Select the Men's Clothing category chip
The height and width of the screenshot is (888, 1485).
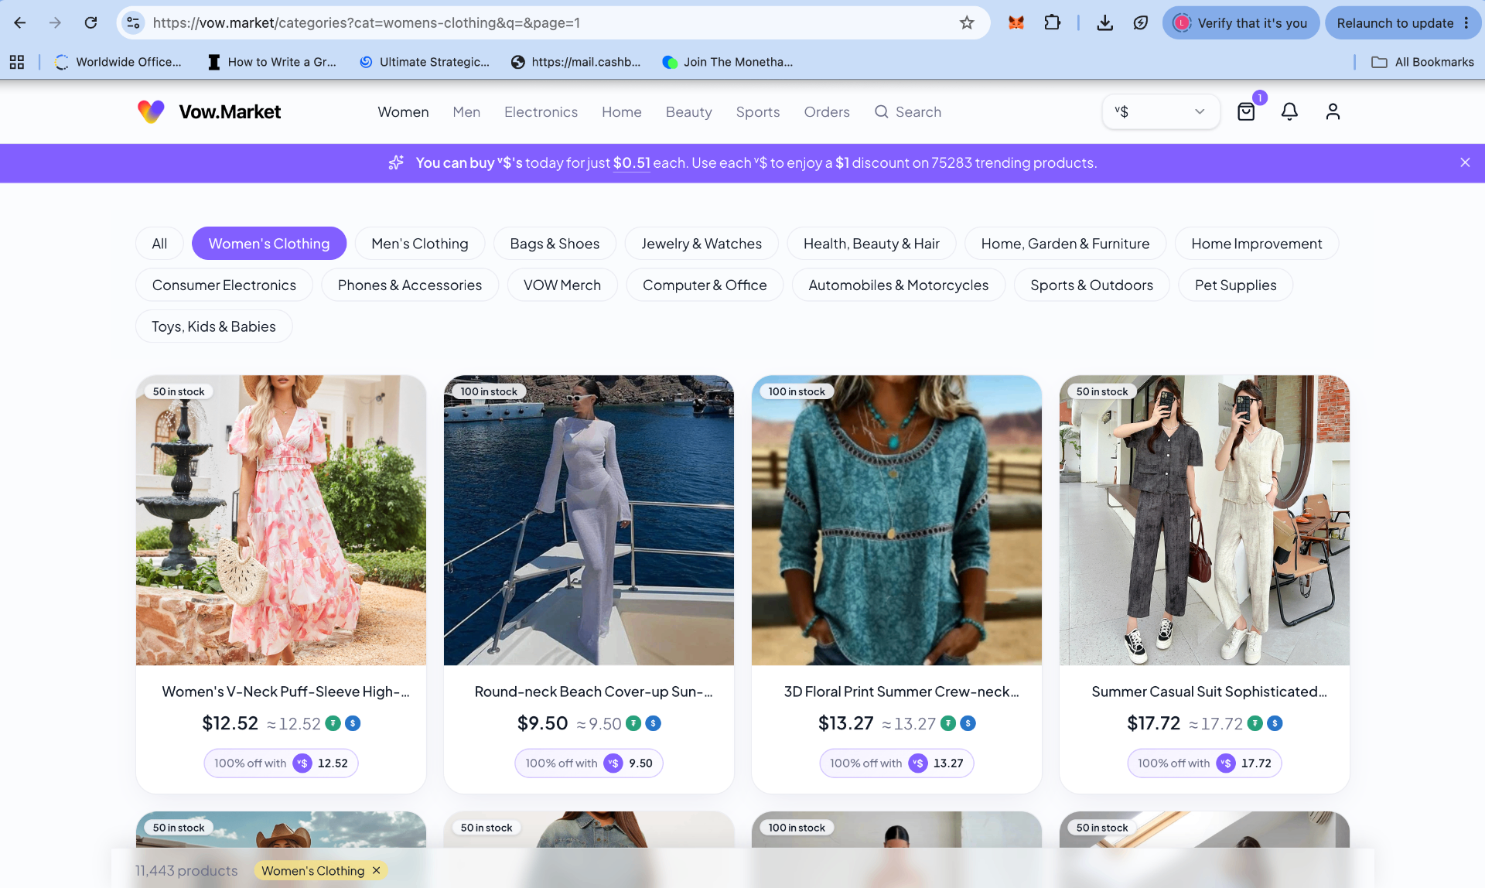pos(420,244)
